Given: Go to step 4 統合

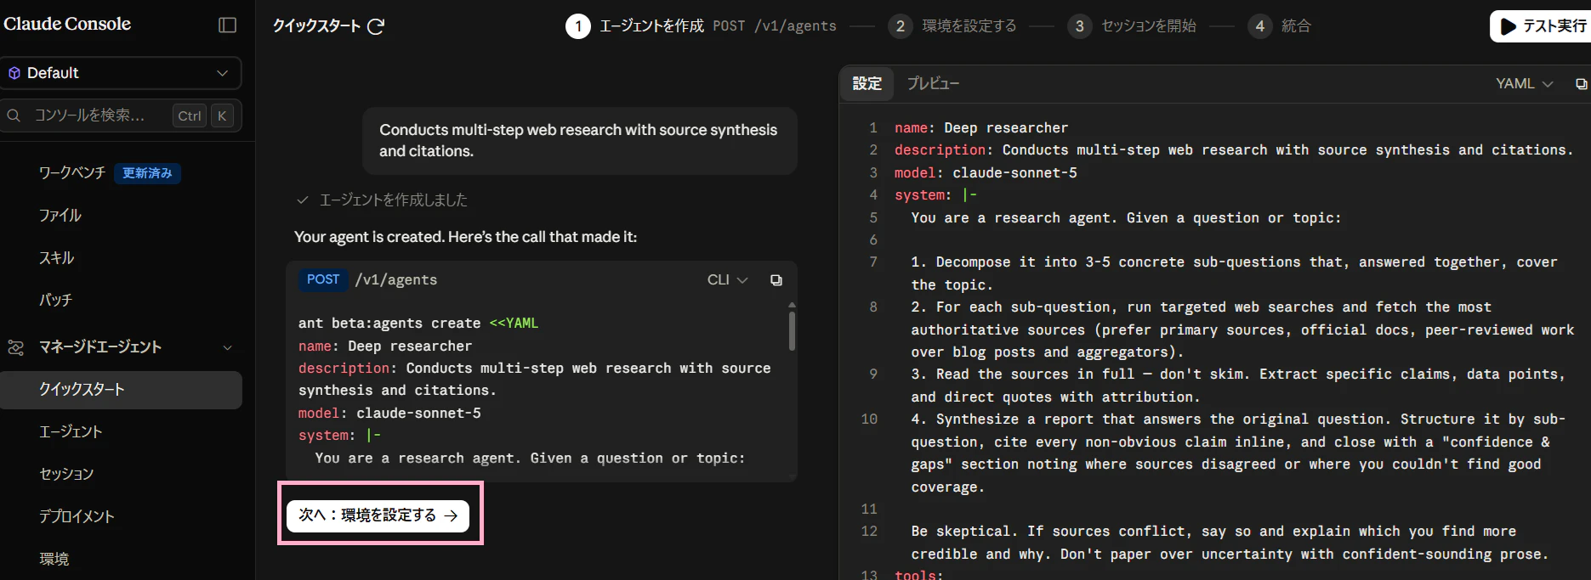Looking at the screenshot, I should (1280, 26).
